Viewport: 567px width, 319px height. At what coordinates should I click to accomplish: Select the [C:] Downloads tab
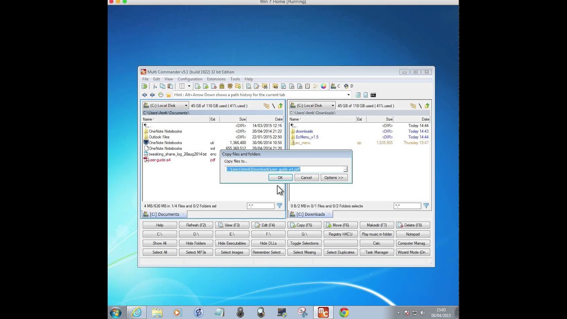(x=311, y=214)
